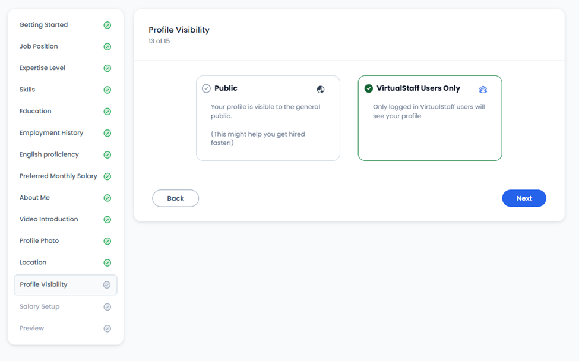The height and width of the screenshot is (361, 579).
Task: Click the users group icon on VirtualStaff card
Action: click(483, 89)
